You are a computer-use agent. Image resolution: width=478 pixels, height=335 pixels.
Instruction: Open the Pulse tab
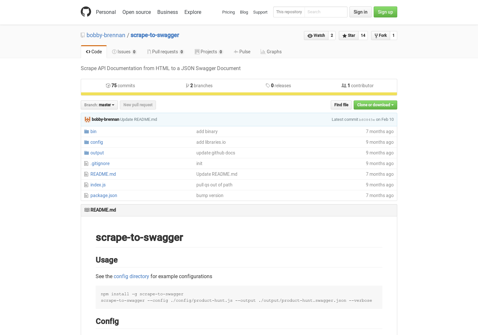pos(242,52)
